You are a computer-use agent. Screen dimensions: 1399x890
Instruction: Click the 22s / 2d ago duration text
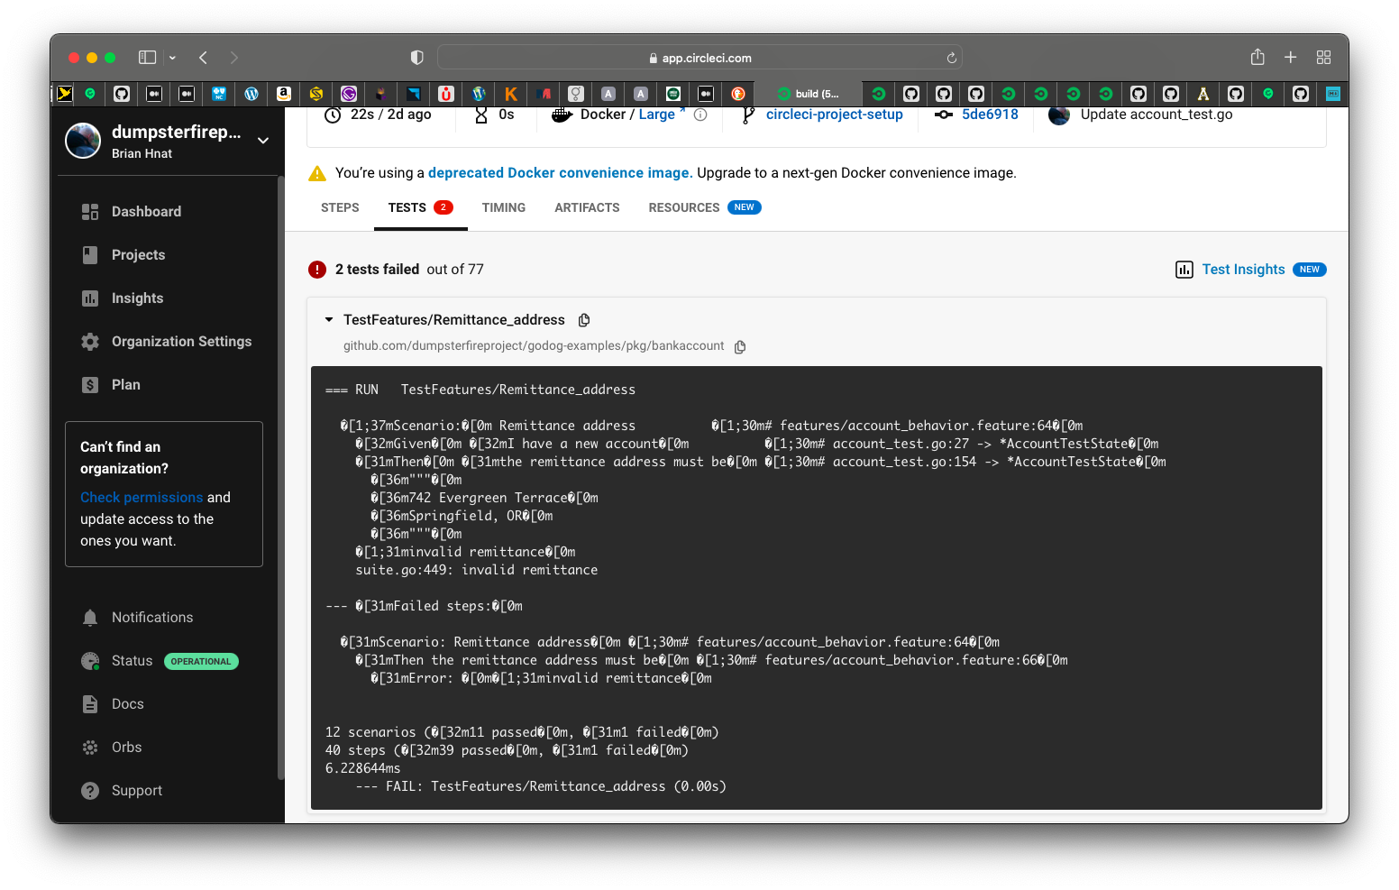coord(390,115)
